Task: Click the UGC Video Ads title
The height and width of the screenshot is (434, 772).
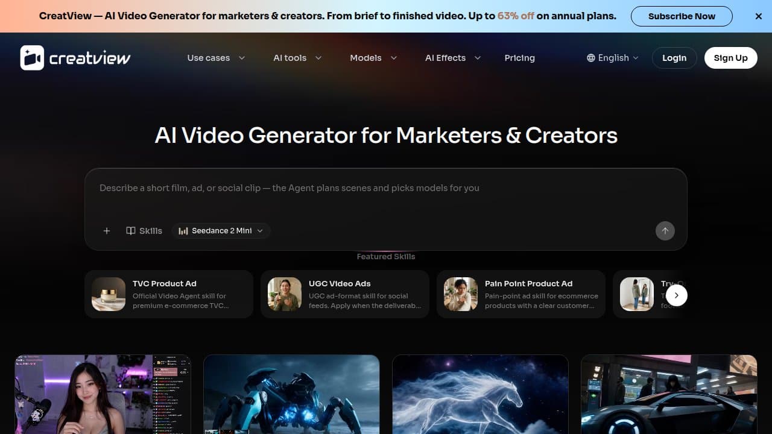Action: pos(340,283)
